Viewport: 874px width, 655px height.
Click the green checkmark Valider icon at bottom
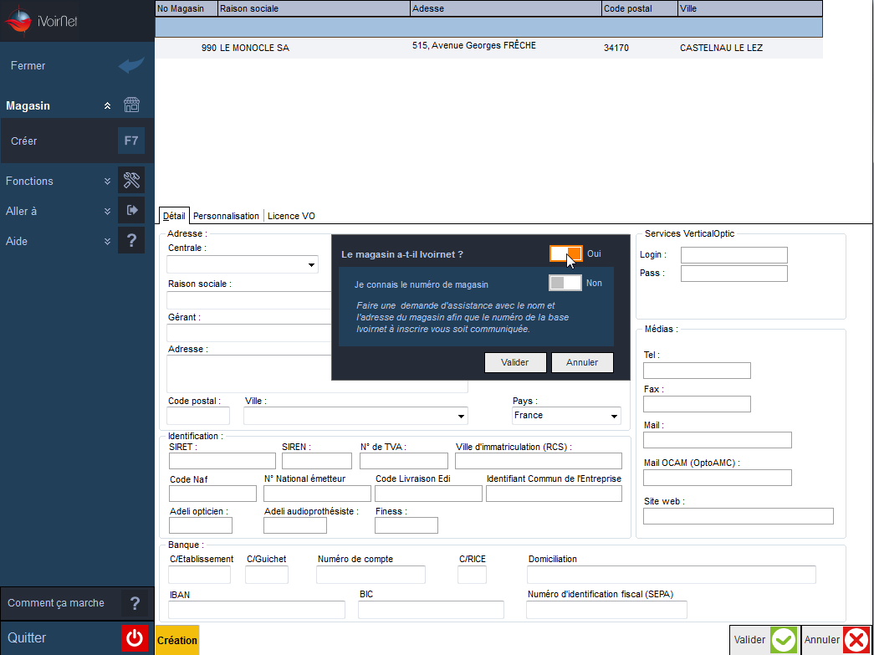coord(783,640)
